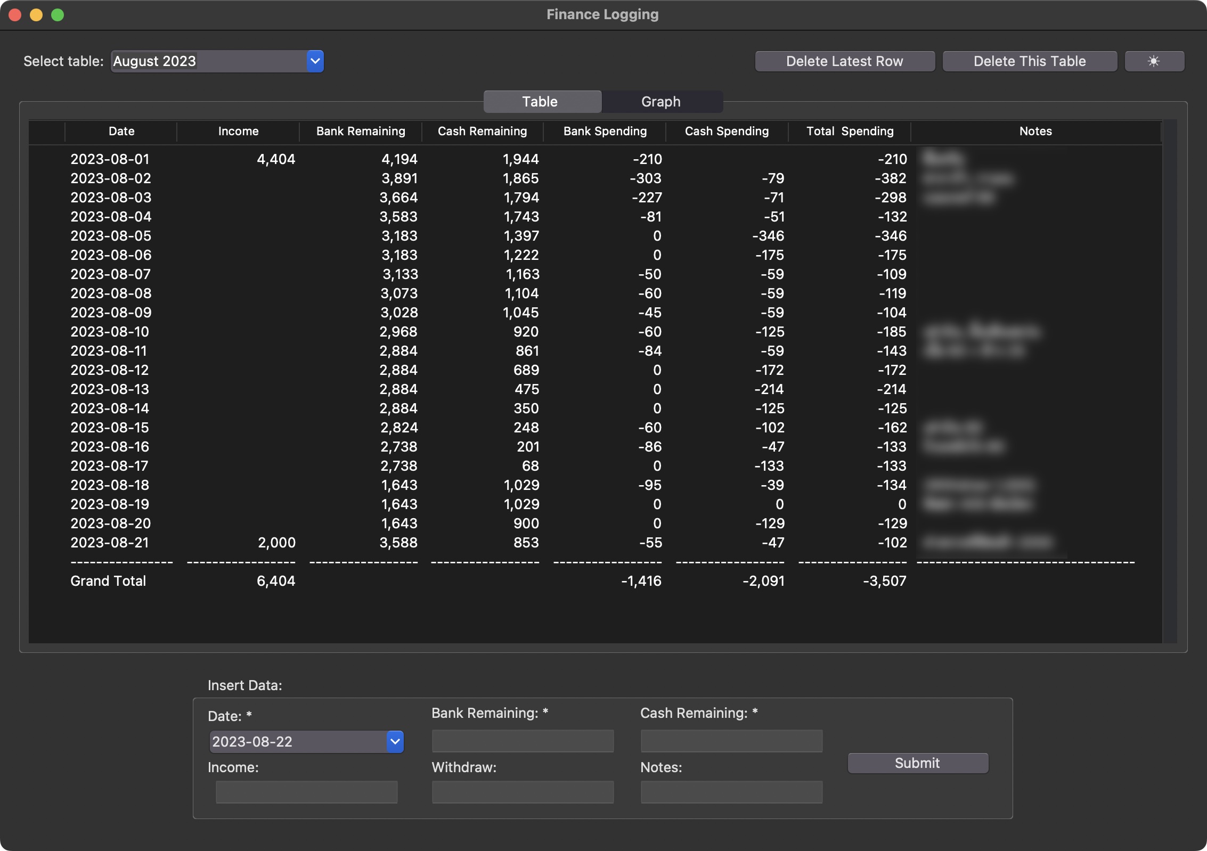Viewport: 1207px width, 851px height.
Task: Click the Bank Remaining input field
Action: (x=522, y=741)
